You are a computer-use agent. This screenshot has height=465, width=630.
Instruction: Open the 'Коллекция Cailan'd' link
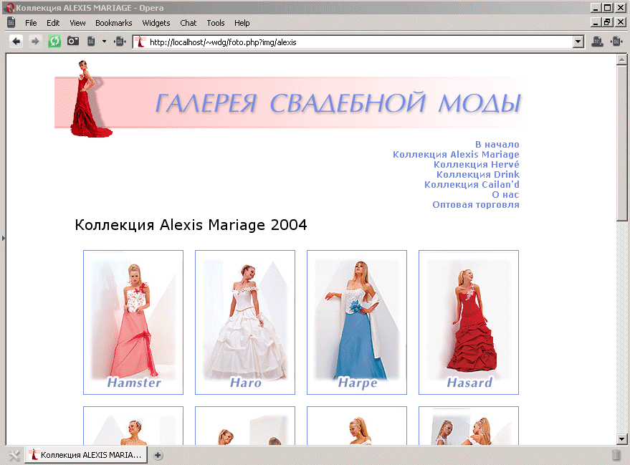472,184
